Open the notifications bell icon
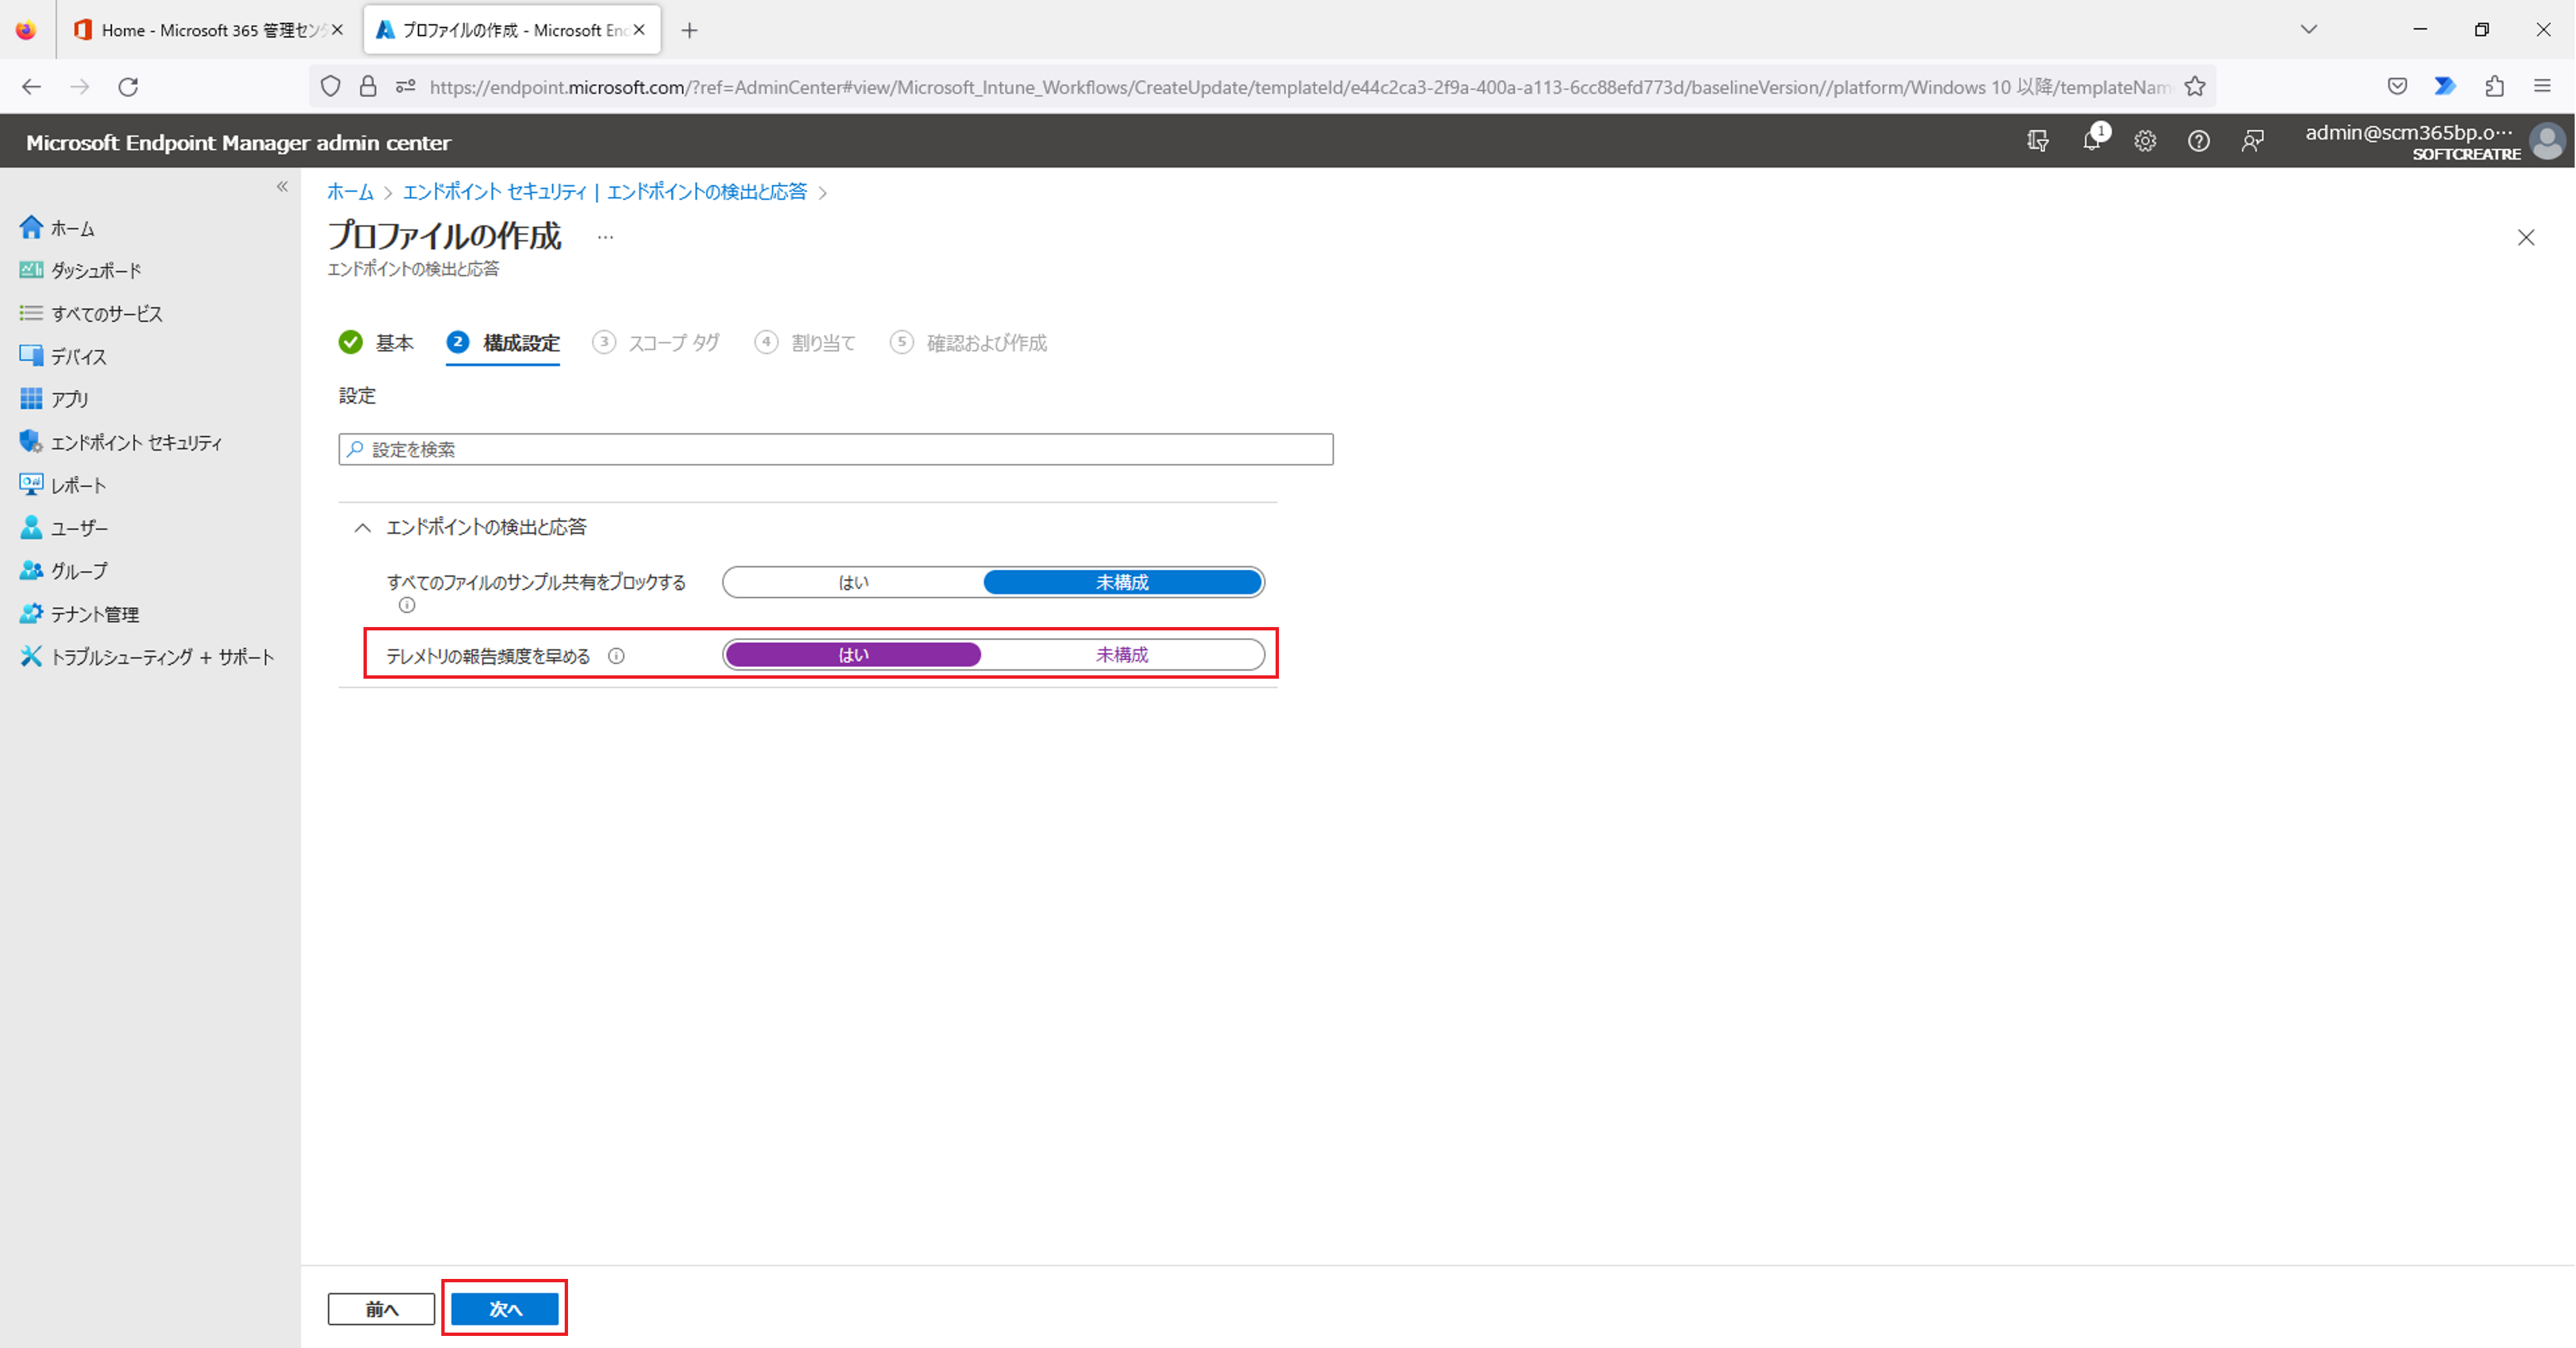The width and height of the screenshot is (2576, 1348). coord(2091,141)
